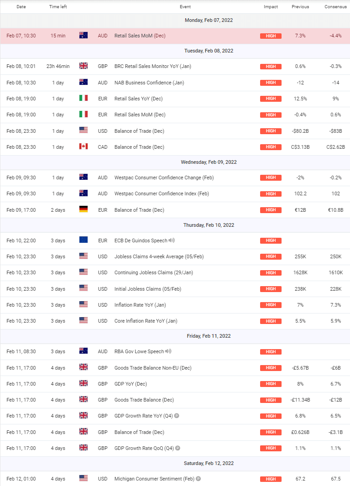Open the AUD Retail Sales MoM (Dec) event
Screen dimensions: 350x486
[140, 36]
